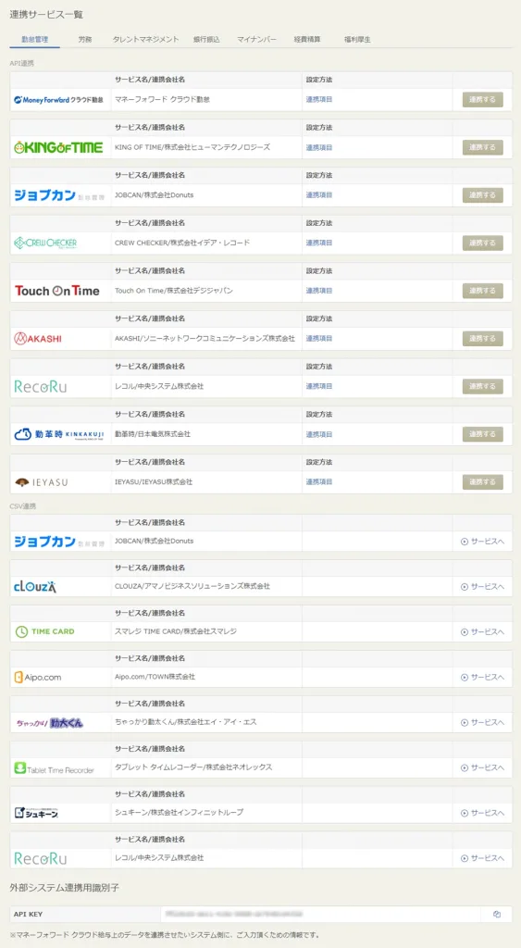The width and height of the screenshot is (521, 948).
Task: Go to サービスへ for シュキーン
Action: point(482,813)
